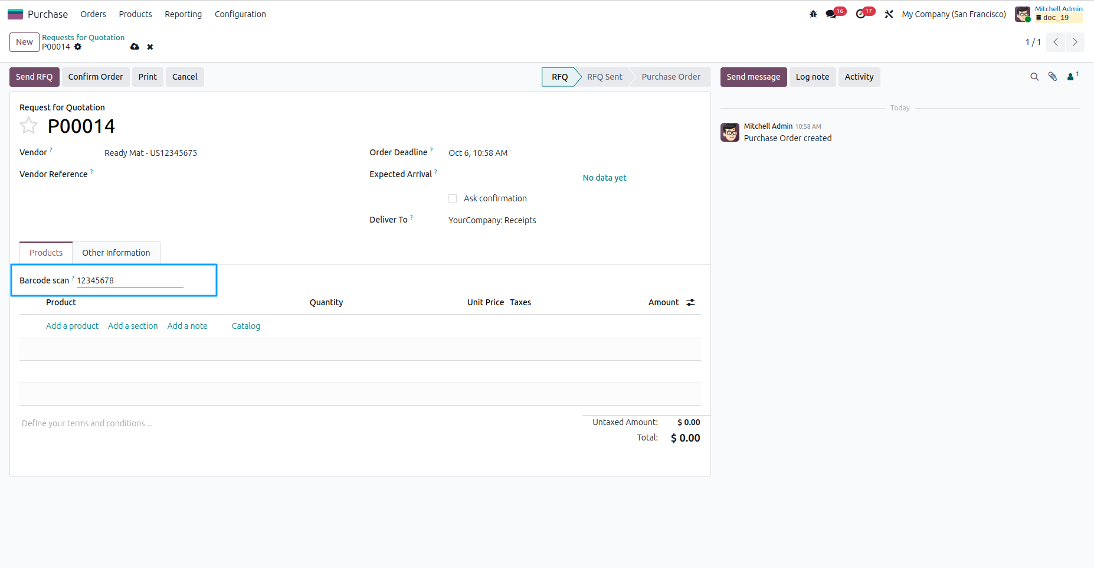The image size is (1094, 568).
Task: Click the Print button
Action: [148, 77]
